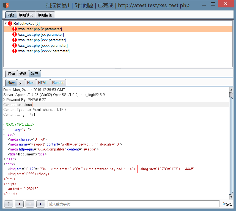Click alert icon of [xx parameter] issue
This screenshot has height=211, width=236.
pos(15,34)
